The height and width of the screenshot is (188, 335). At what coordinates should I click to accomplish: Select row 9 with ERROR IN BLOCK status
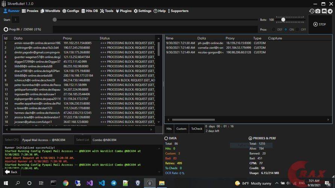pyautogui.click(x=80, y=80)
